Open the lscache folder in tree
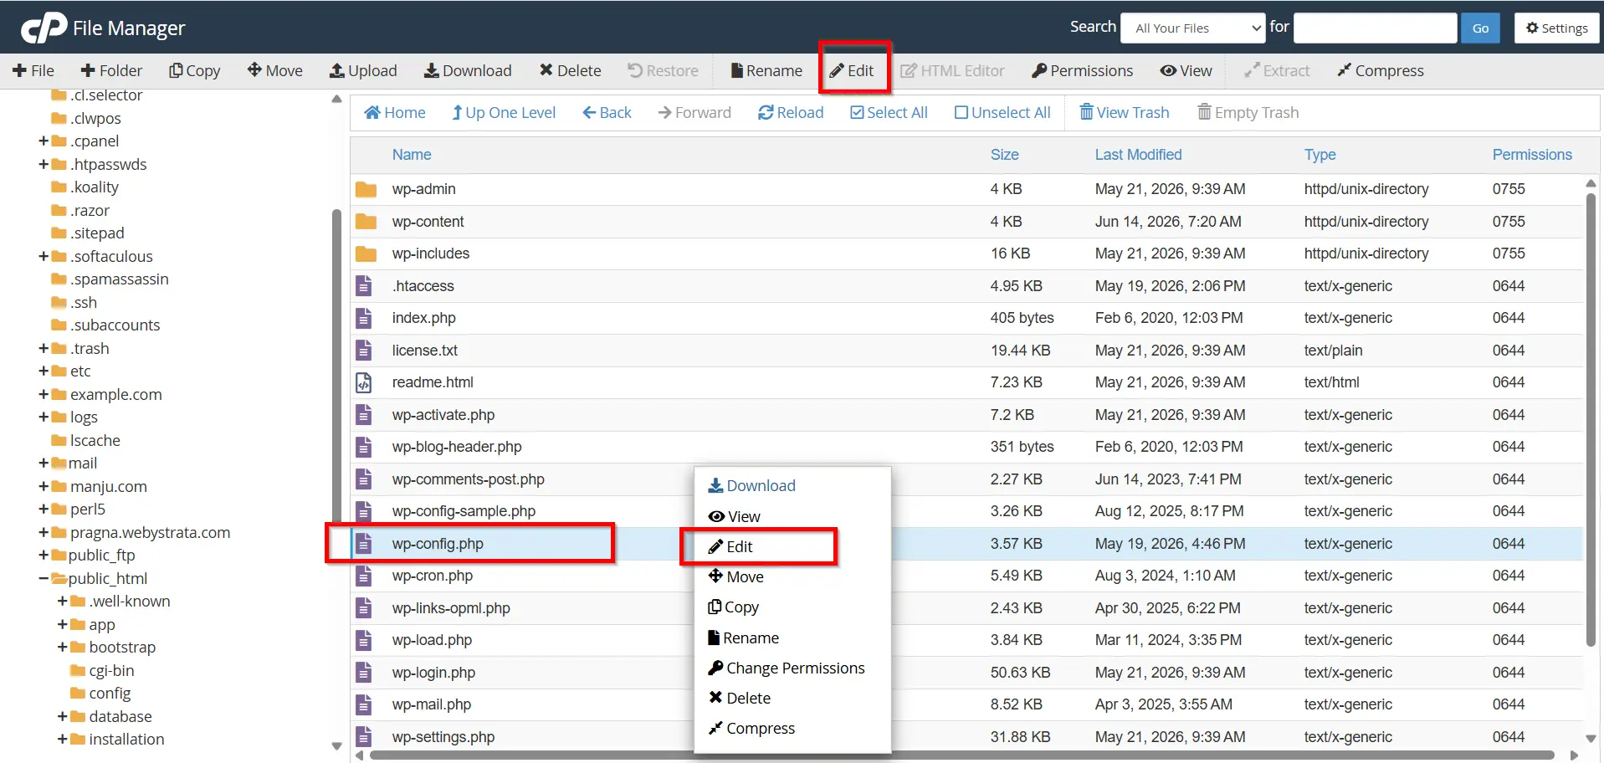1604x763 pixels. click(x=95, y=441)
